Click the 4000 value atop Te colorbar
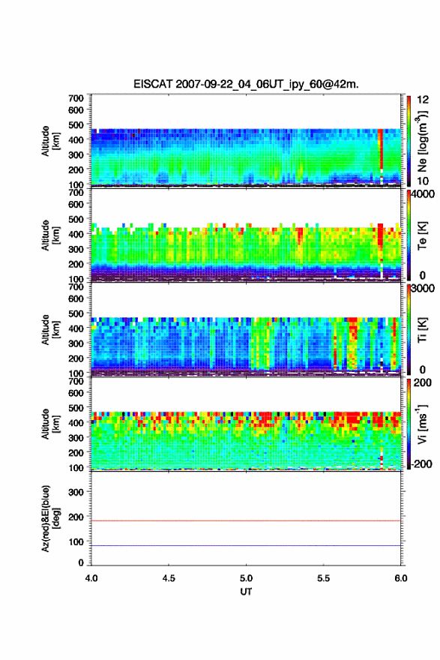 pos(424,194)
